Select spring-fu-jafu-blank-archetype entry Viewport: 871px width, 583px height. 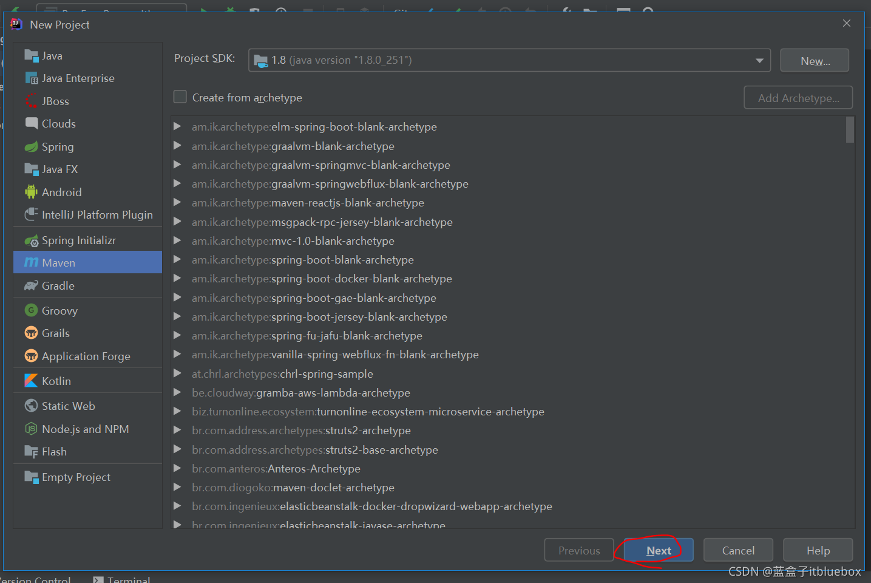[x=307, y=336]
